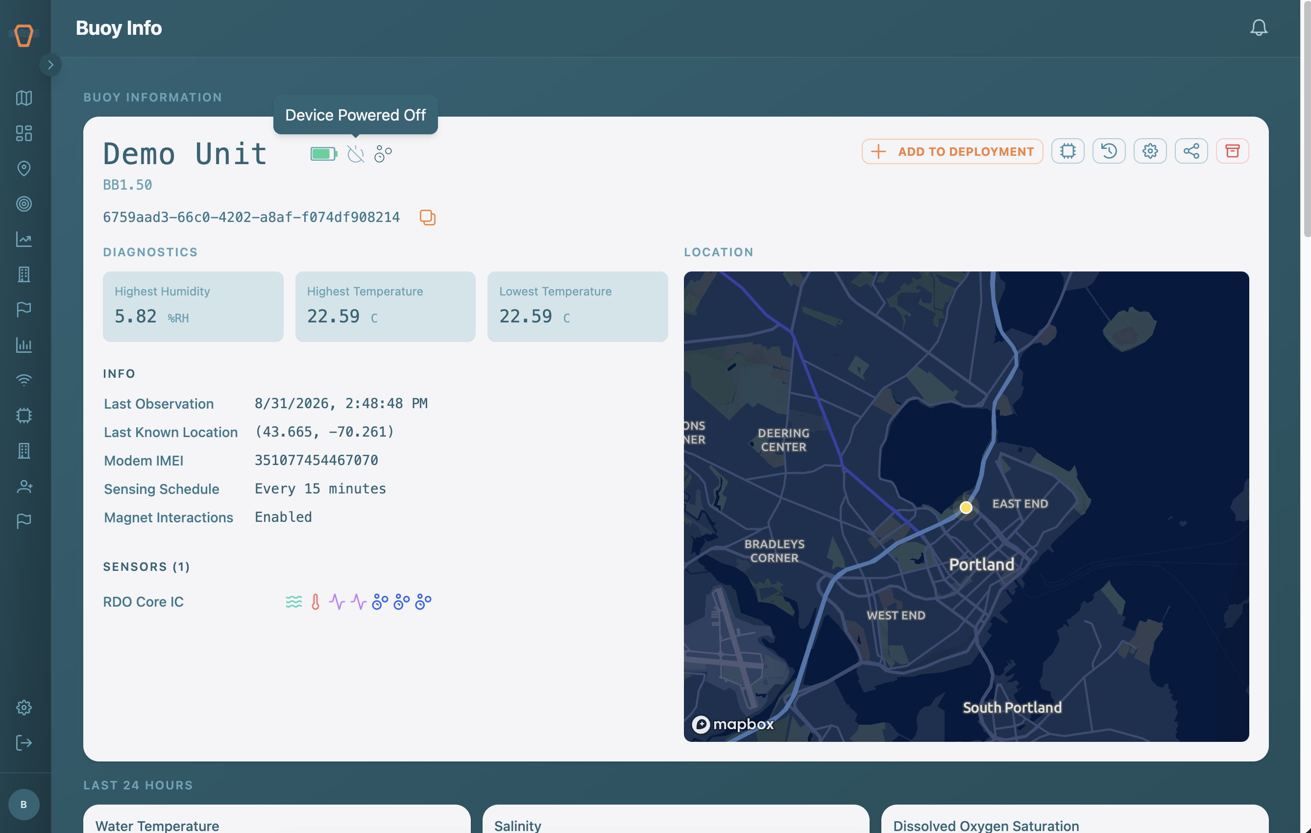Click the bubbles icon beside Demo Unit
The width and height of the screenshot is (1311, 833).
pos(383,154)
